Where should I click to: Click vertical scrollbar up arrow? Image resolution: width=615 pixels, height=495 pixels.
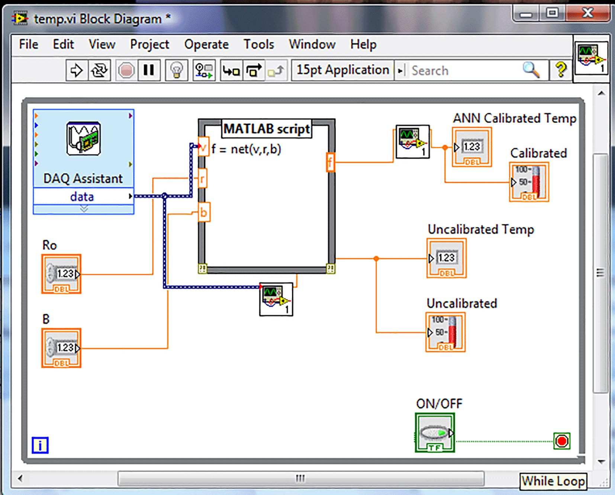coord(601,93)
